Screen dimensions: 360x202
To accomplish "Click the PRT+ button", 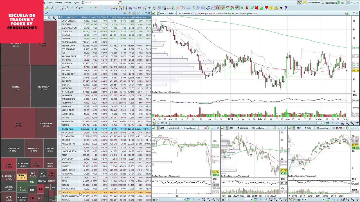I will point(343,3).
